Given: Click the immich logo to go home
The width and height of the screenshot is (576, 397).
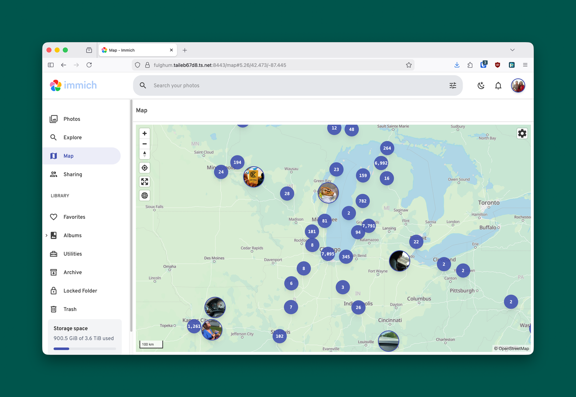Looking at the screenshot, I should pyautogui.click(x=73, y=85).
